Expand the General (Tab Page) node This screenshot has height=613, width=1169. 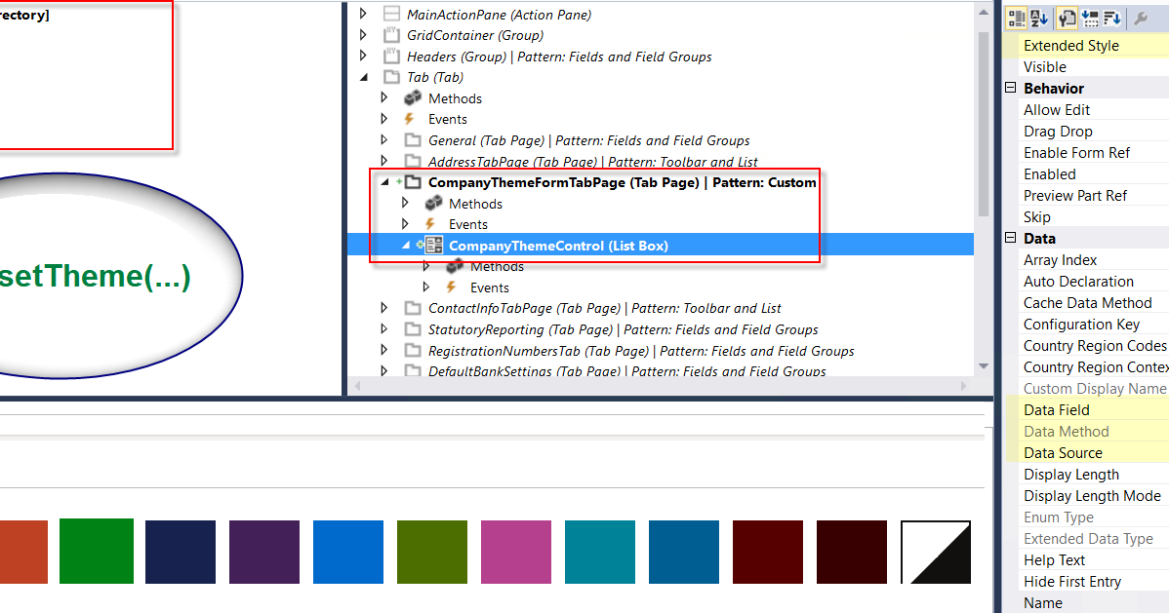[383, 139]
